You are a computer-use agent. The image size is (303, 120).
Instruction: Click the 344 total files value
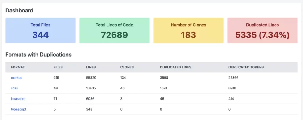point(40,35)
